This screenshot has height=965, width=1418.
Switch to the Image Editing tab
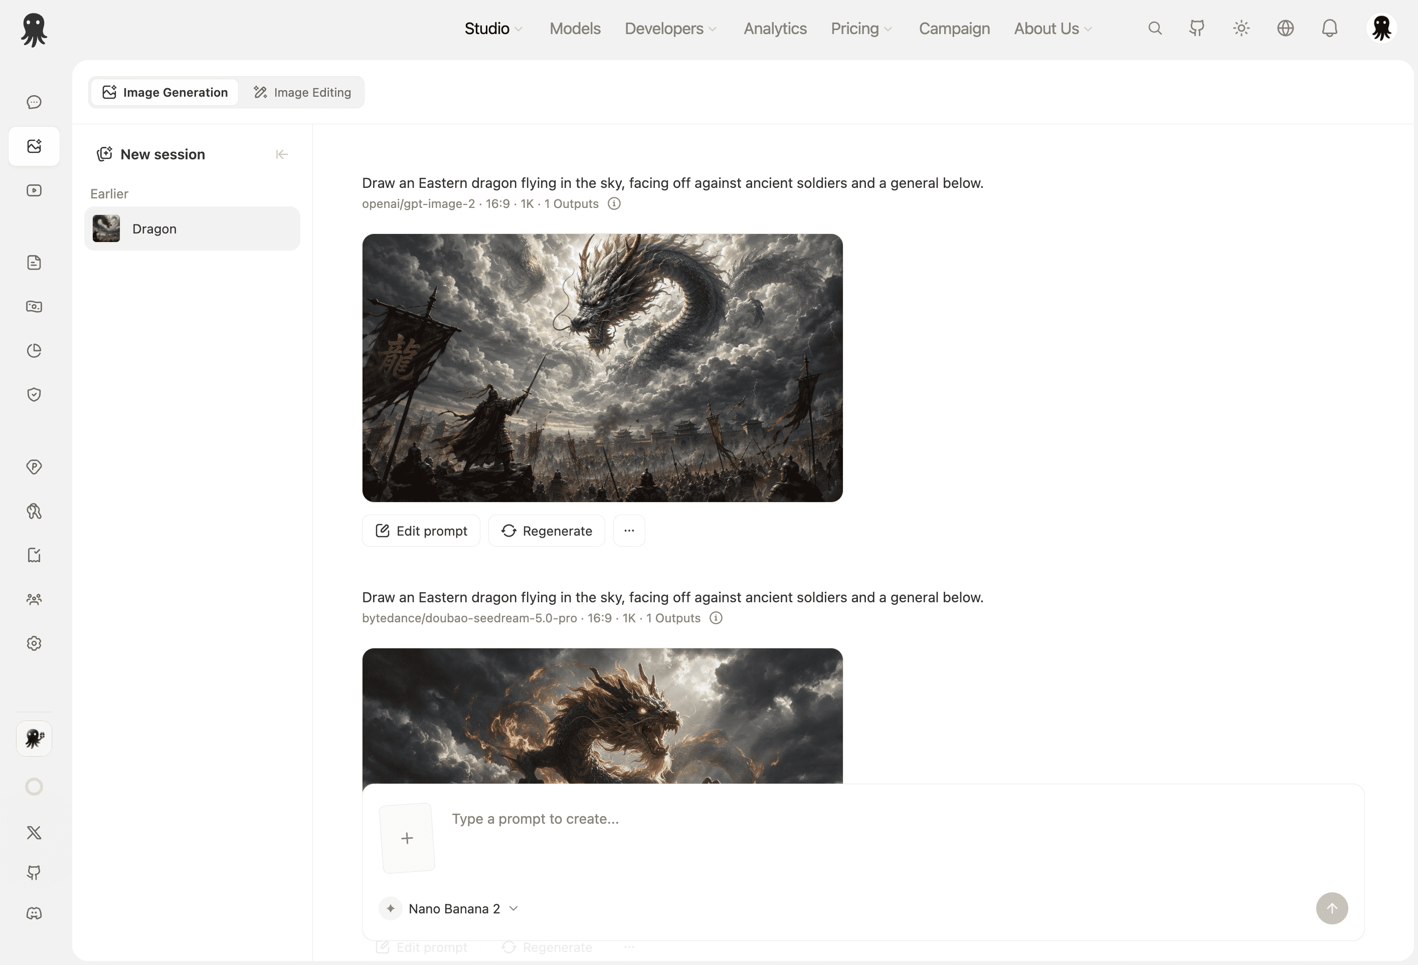[303, 92]
